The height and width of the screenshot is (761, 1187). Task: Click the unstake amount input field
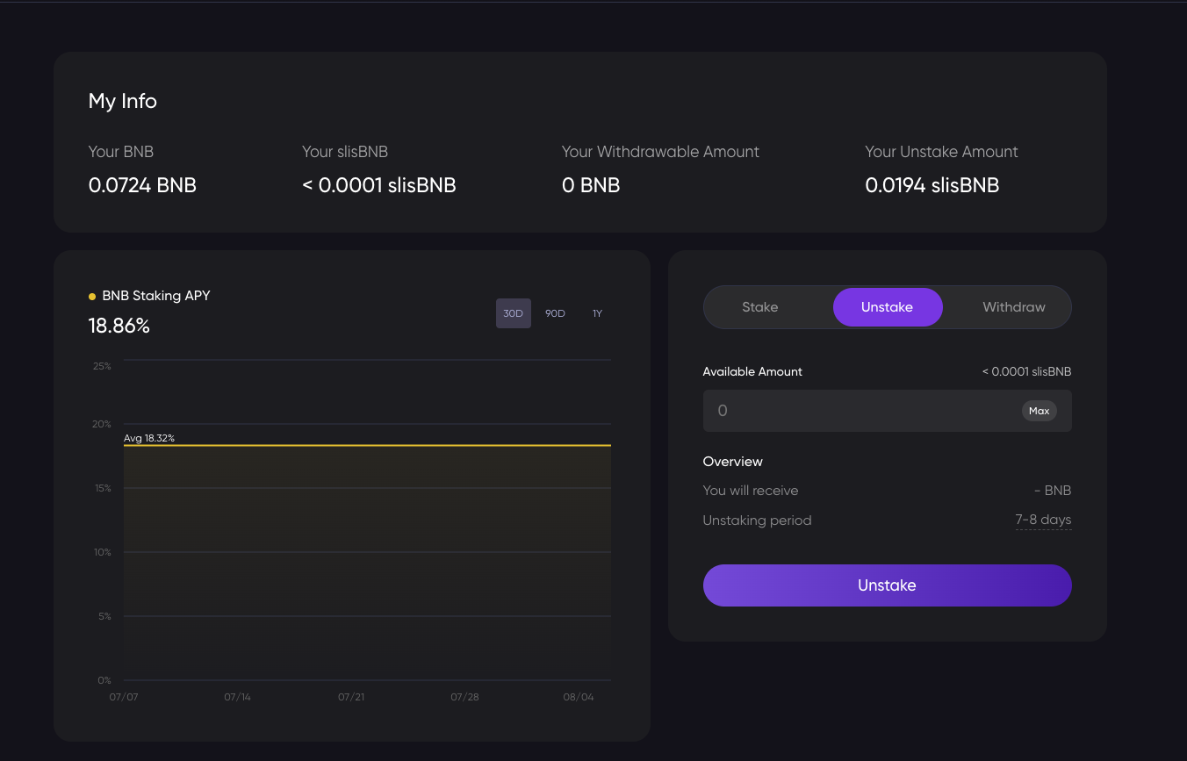(x=860, y=411)
